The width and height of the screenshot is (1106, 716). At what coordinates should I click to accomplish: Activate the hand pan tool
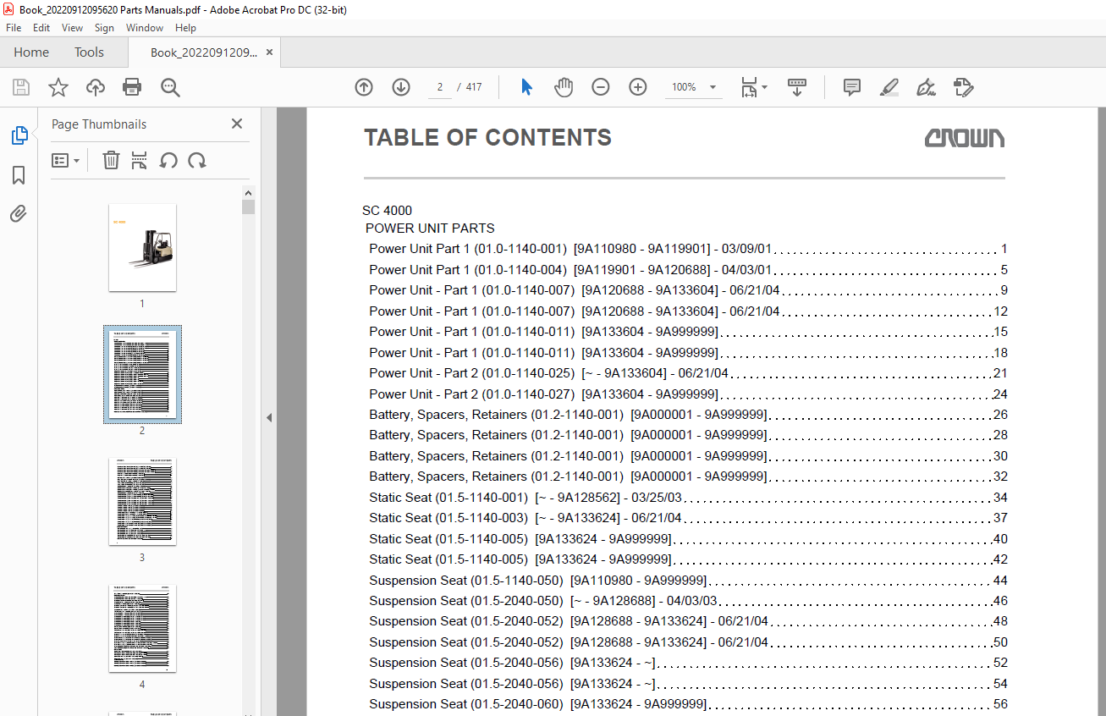coord(564,87)
